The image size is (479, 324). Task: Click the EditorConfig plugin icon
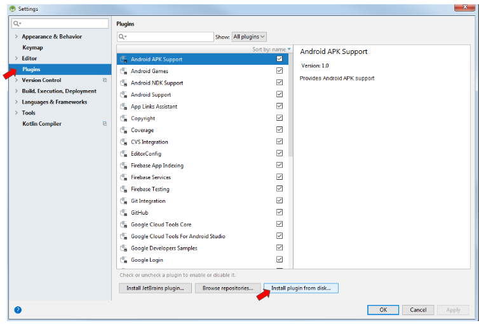124,154
